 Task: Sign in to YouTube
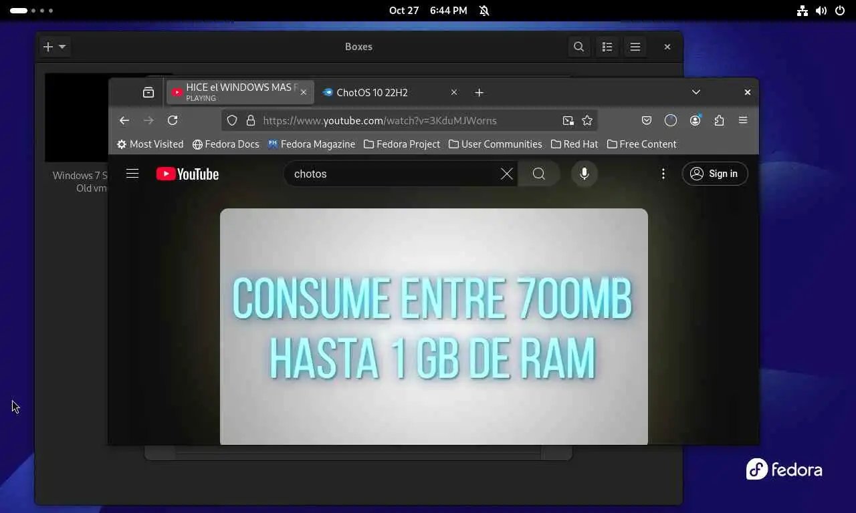(715, 174)
